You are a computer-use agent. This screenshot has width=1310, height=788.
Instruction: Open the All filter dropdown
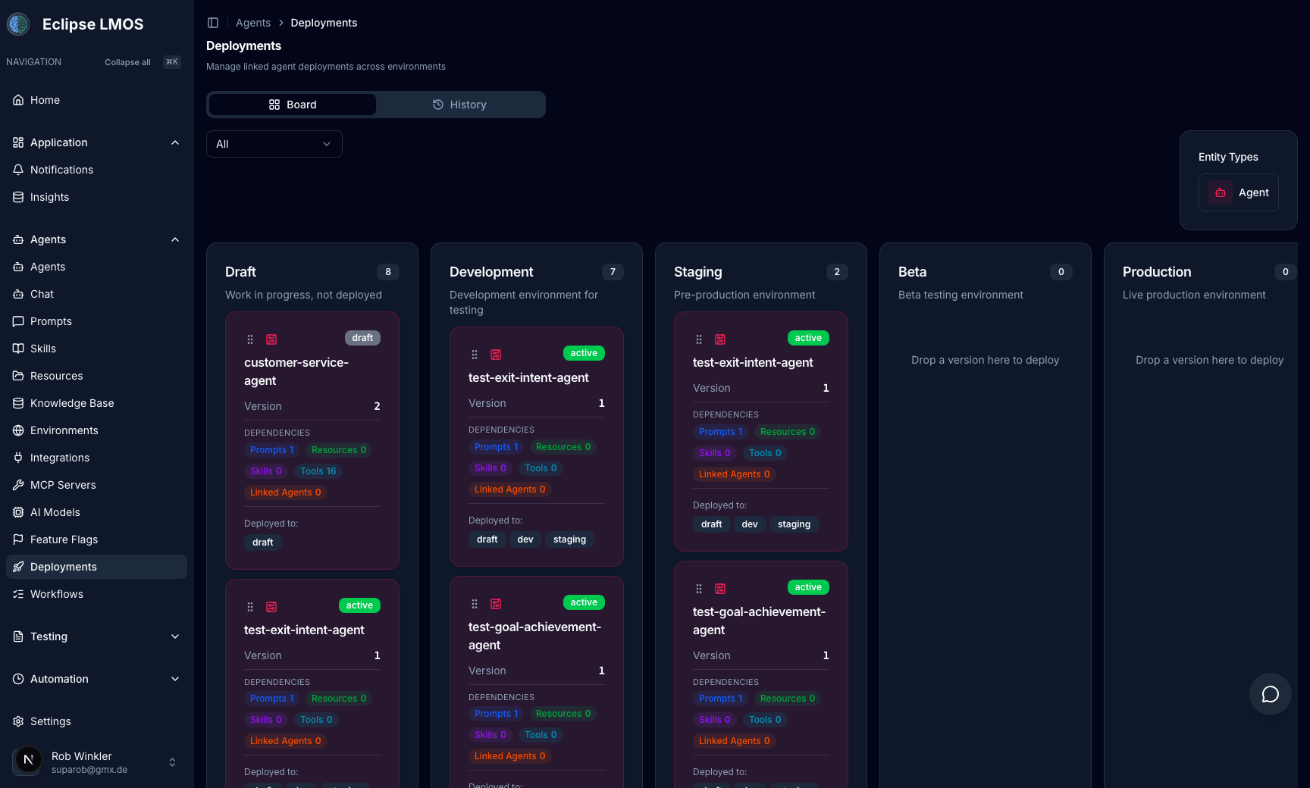[x=274, y=144]
